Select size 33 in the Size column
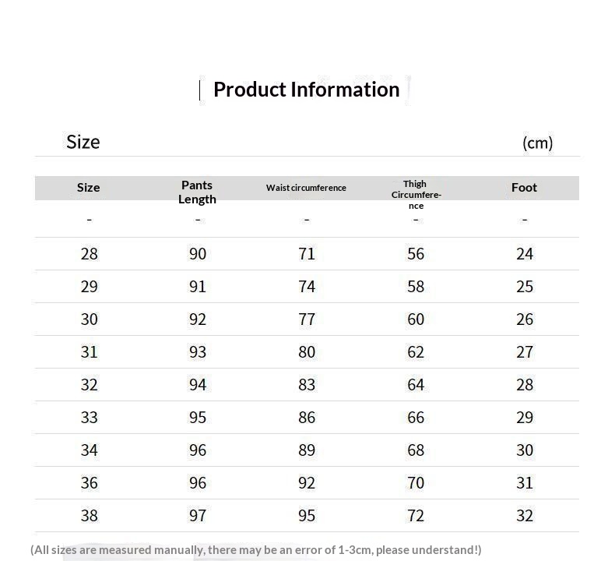The image size is (615, 561). [89, 418]
